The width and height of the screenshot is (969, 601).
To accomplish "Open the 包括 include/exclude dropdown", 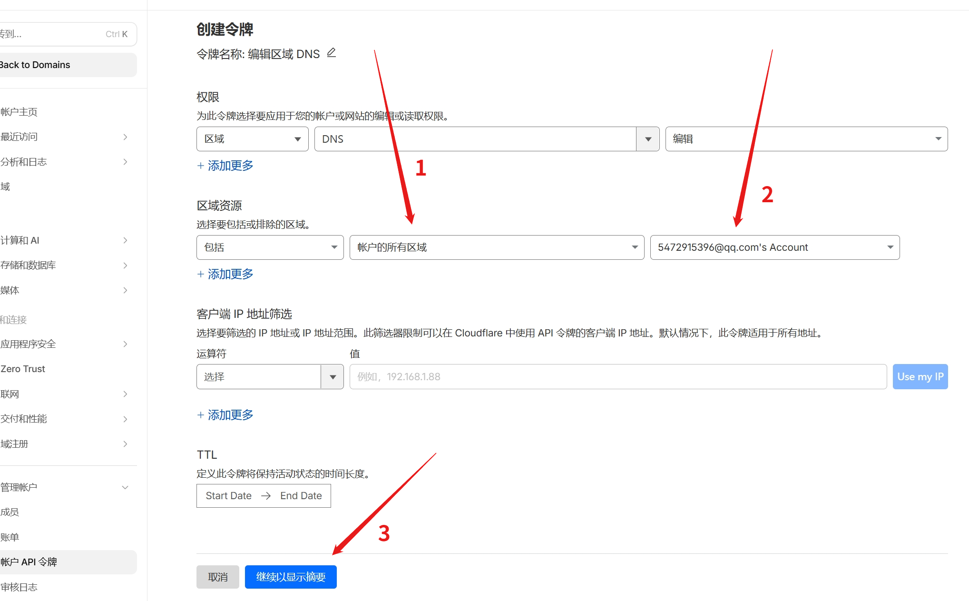I will (x=270, y=247).
